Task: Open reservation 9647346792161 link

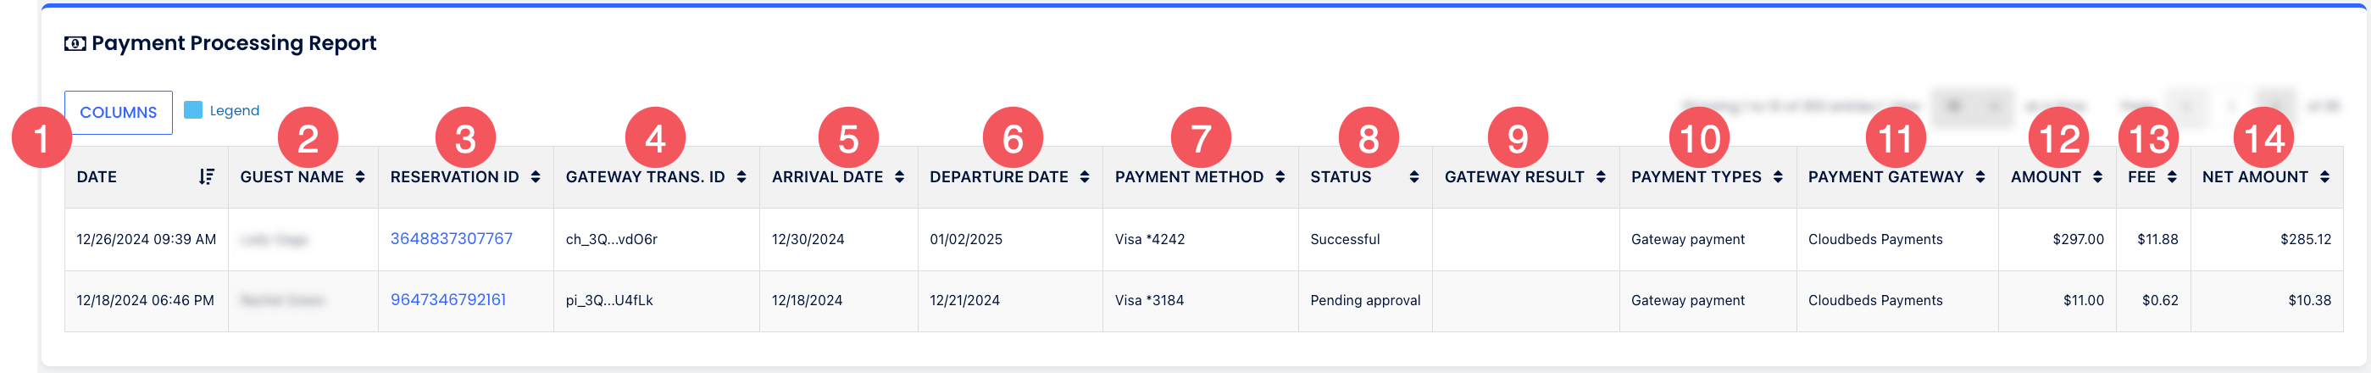Action: pos(448,299)
